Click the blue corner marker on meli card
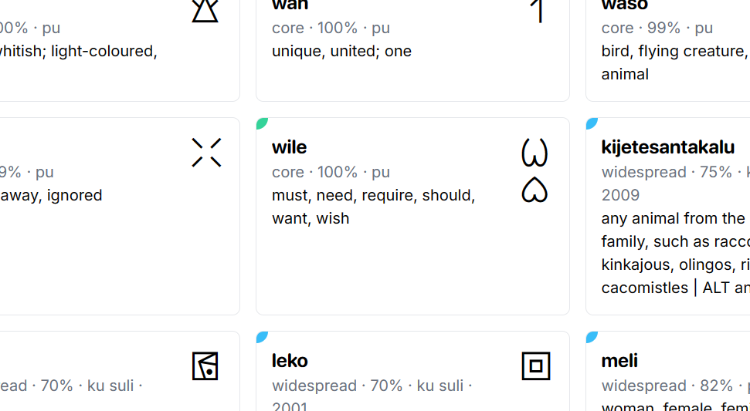This screenshot has width=750, height=411. pos(592,337)
